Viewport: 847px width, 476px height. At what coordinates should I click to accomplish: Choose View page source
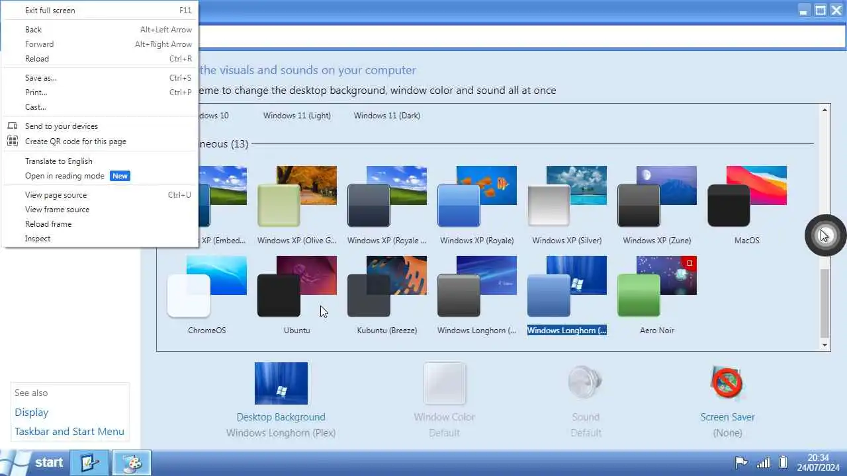tap(100, 195)
